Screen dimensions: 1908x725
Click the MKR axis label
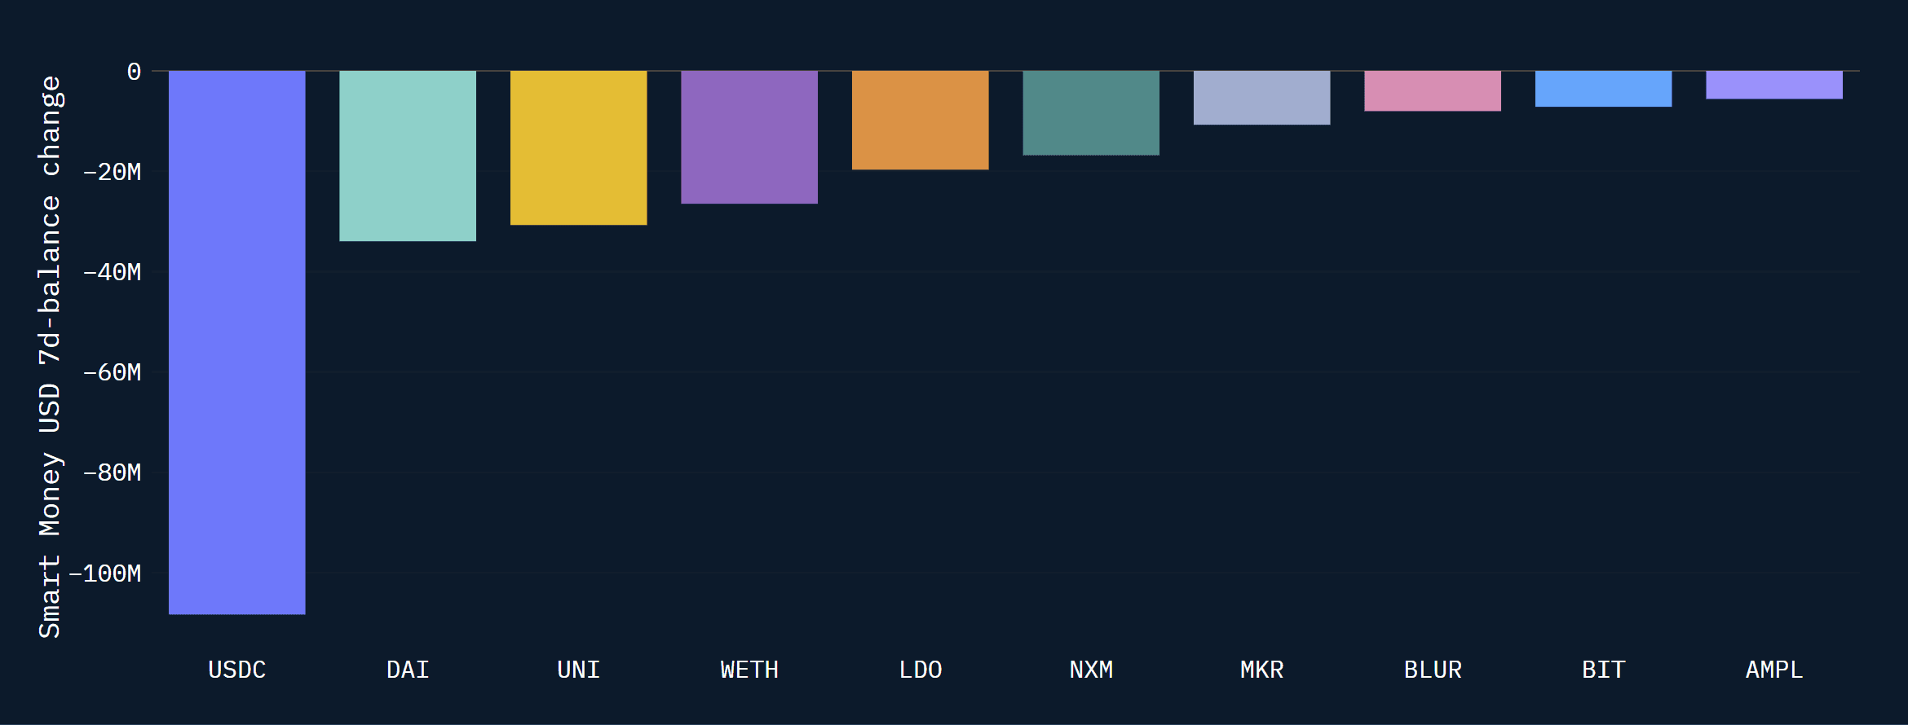pos(1262,670)
